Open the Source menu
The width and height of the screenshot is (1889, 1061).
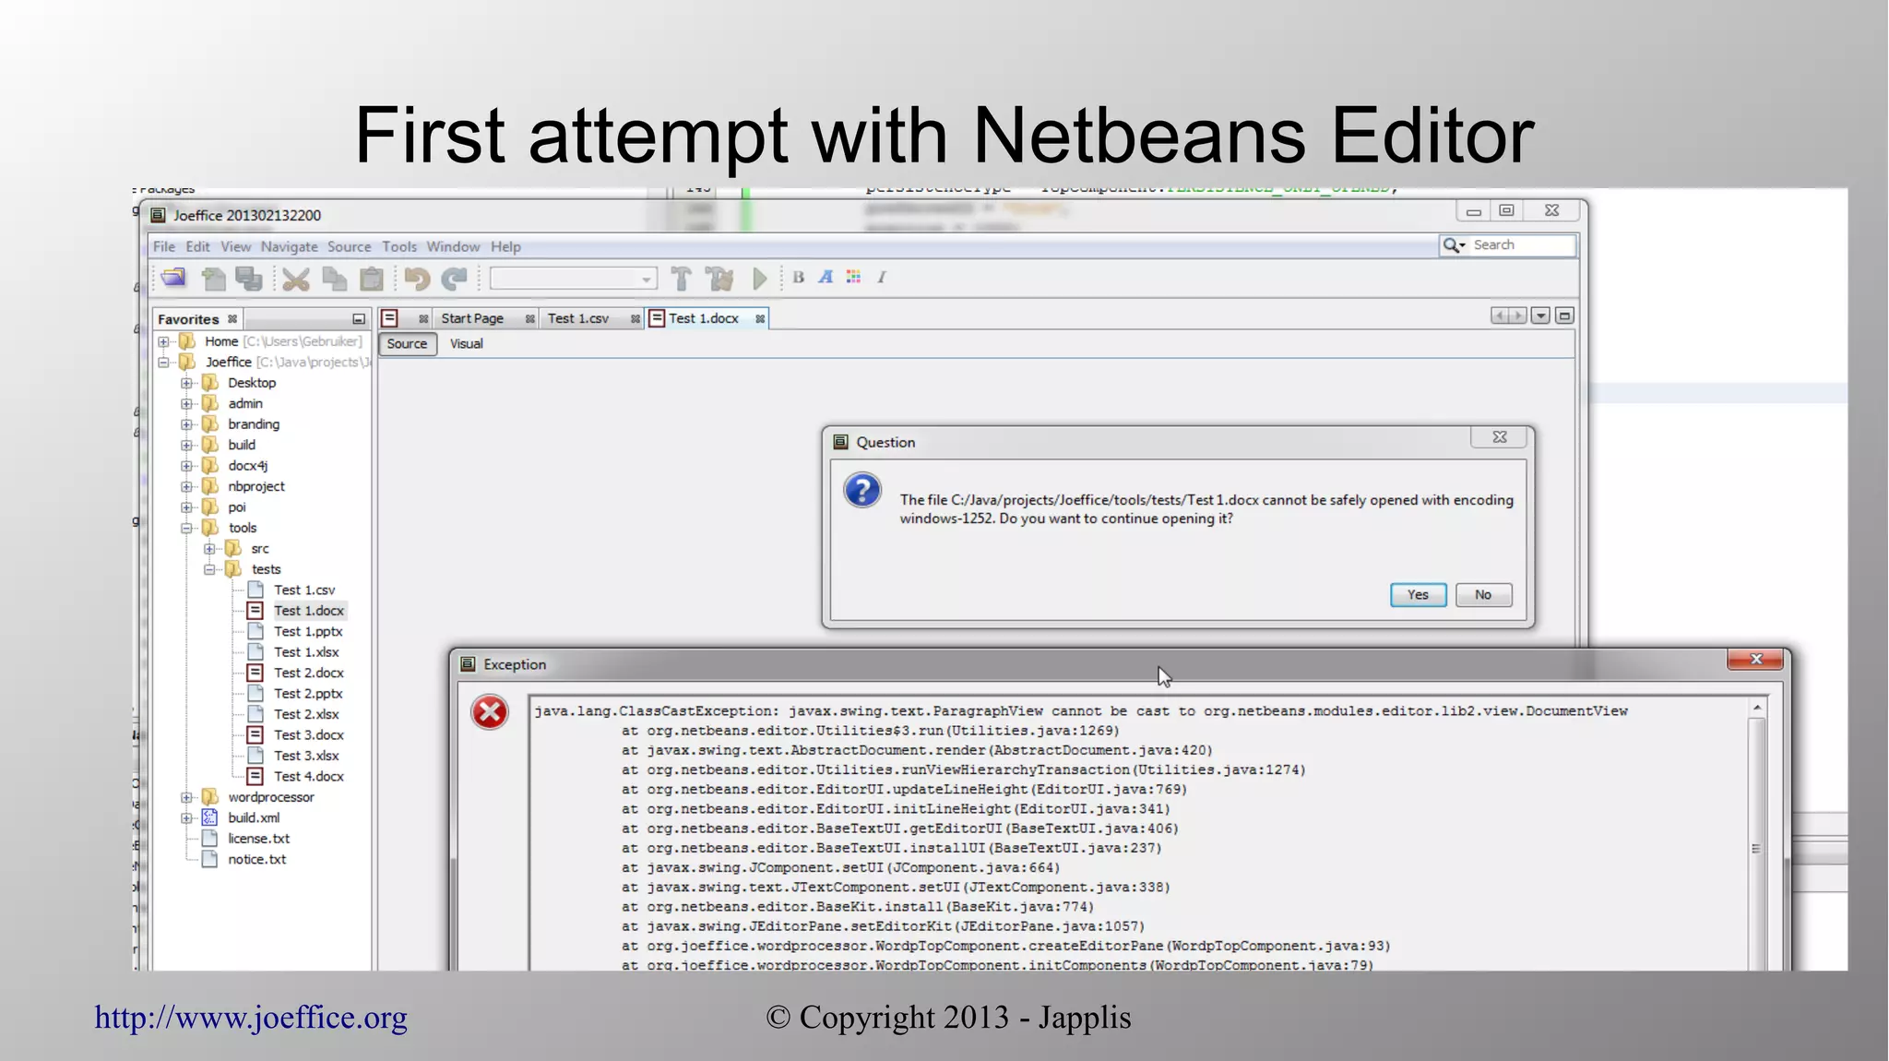[x=349, y=246]
